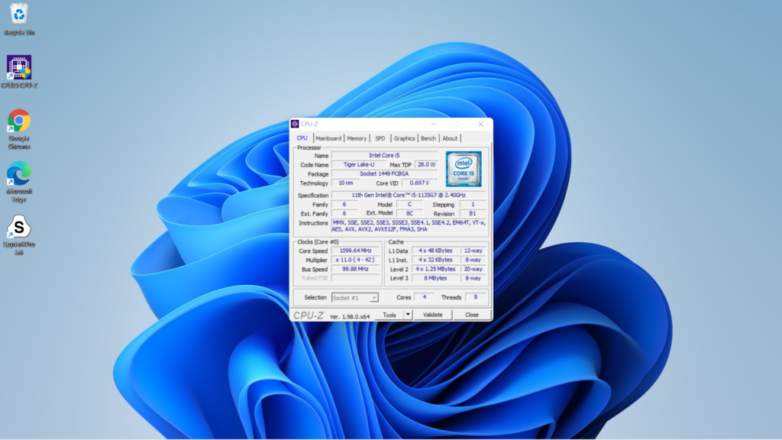Click the L1 Data '12-way' associativity value
782x440 pixels.
pyautogui.click(x=473, y=251)
